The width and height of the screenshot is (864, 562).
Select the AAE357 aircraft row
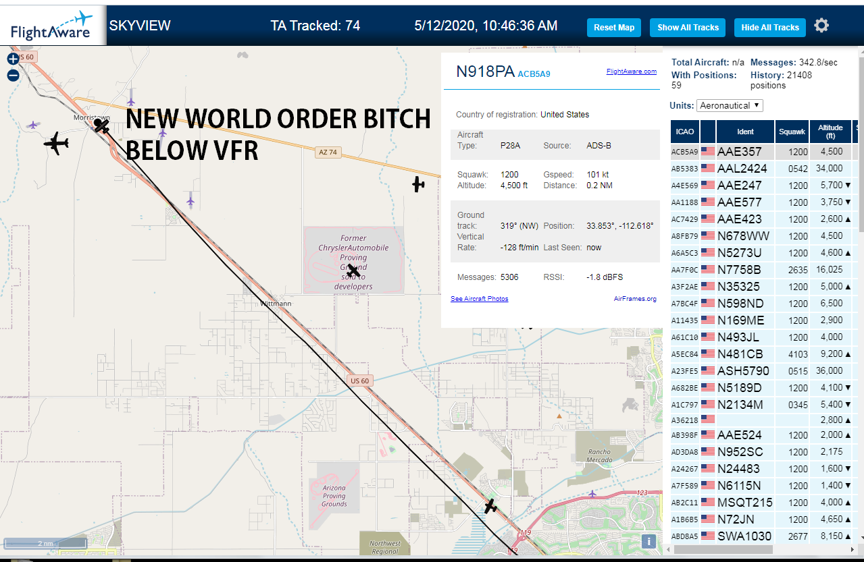764,152
